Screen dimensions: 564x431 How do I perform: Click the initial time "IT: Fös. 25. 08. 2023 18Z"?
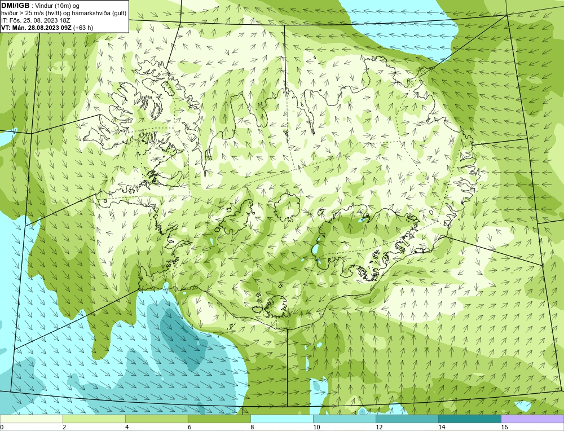tap(36, 20)
